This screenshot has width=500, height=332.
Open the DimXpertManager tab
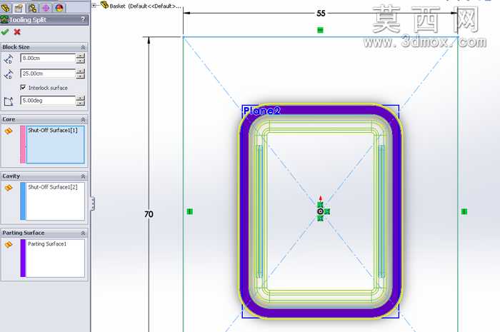pos(46,8)
